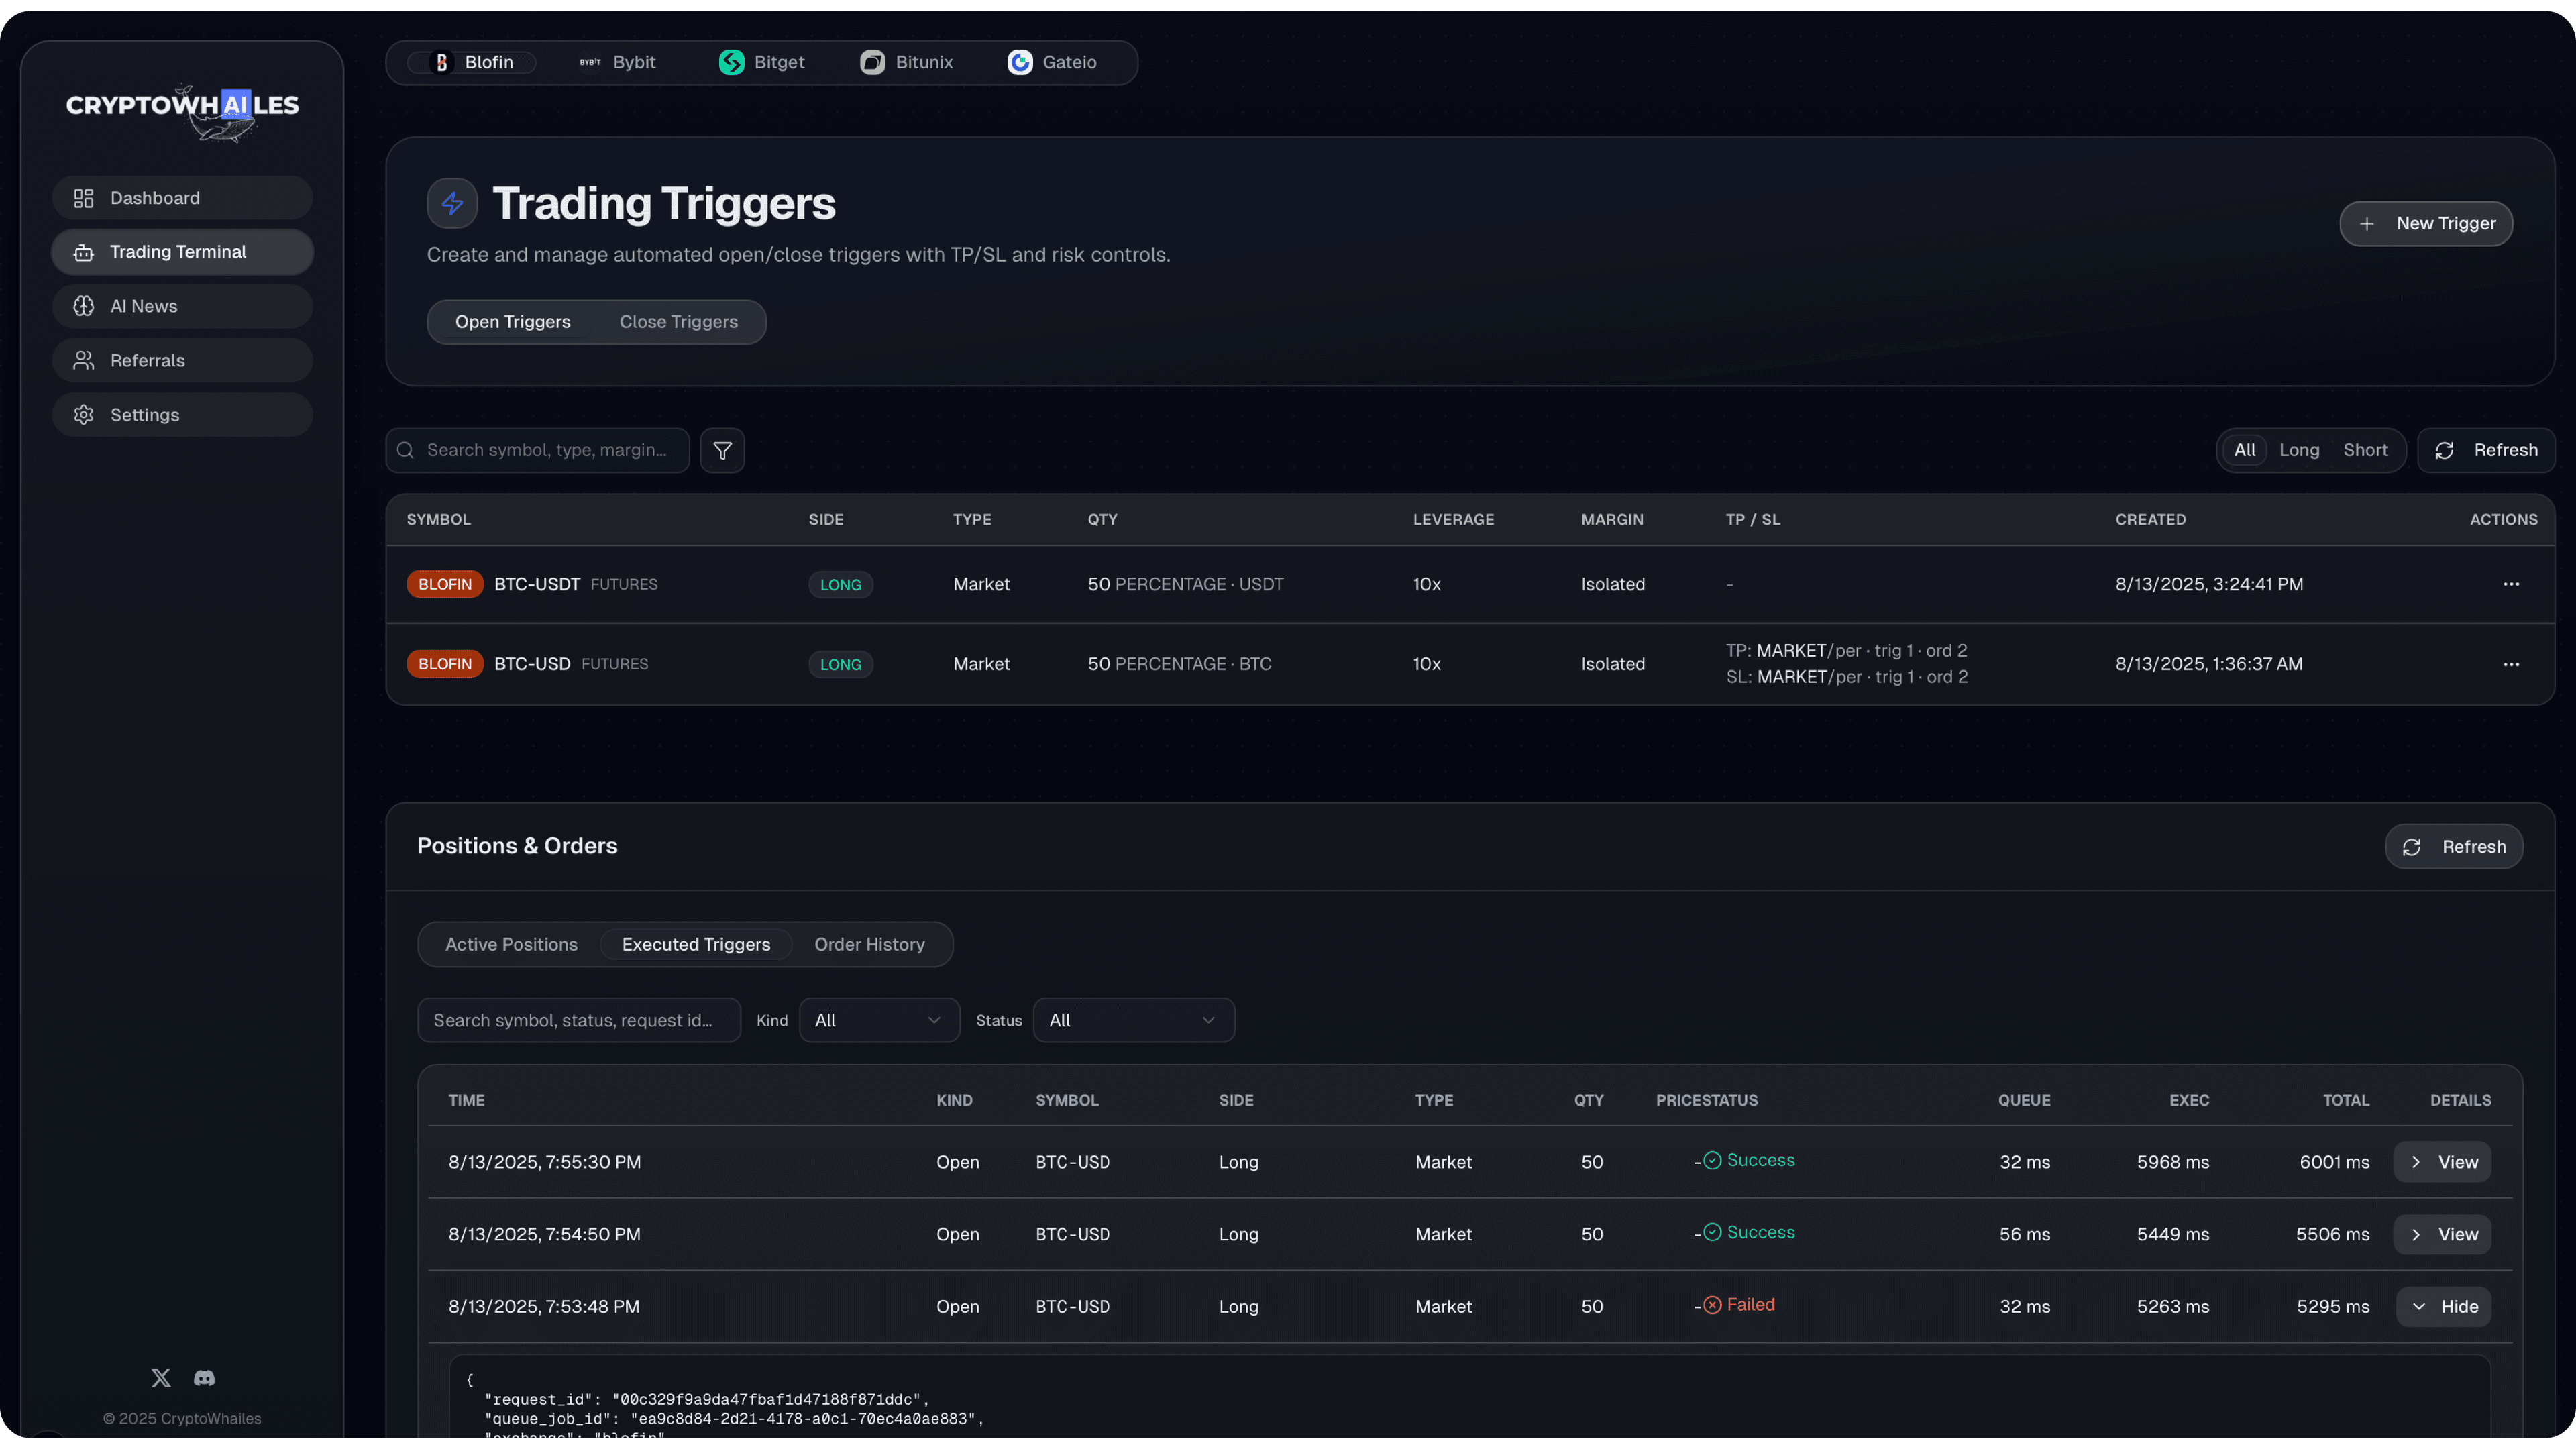Open the Kind dropdown

coord(879,1020)
